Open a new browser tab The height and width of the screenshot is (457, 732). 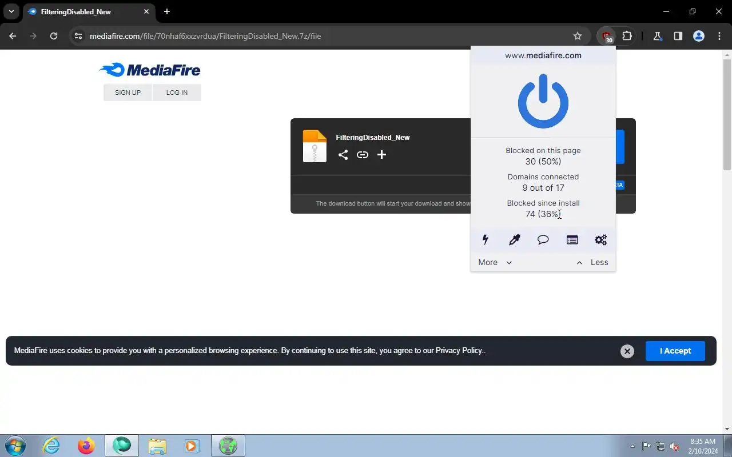166,11
